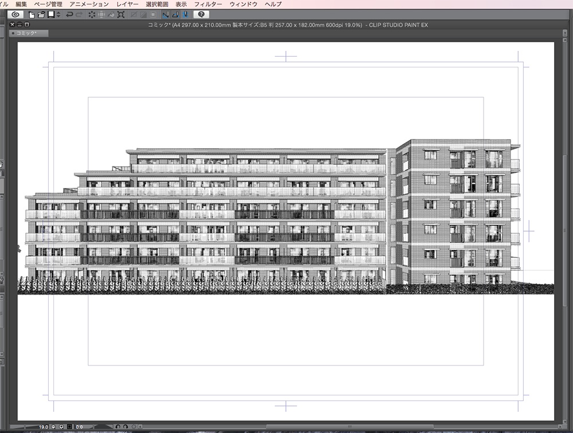Image resolution: width=573 pixels, height=433 pixels.
Task: Toggle the Show Selection Border icon
Action: (x=153, y=15)
